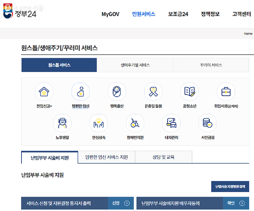Switch to the 꾸러미 서비스 tab
The image size is (254, 211).
(x=211, y=65)
